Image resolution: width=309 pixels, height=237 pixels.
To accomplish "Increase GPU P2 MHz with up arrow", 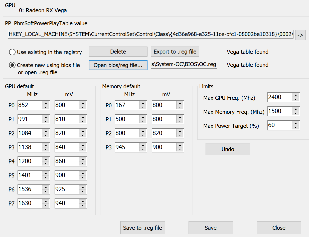I will (46, 131).
